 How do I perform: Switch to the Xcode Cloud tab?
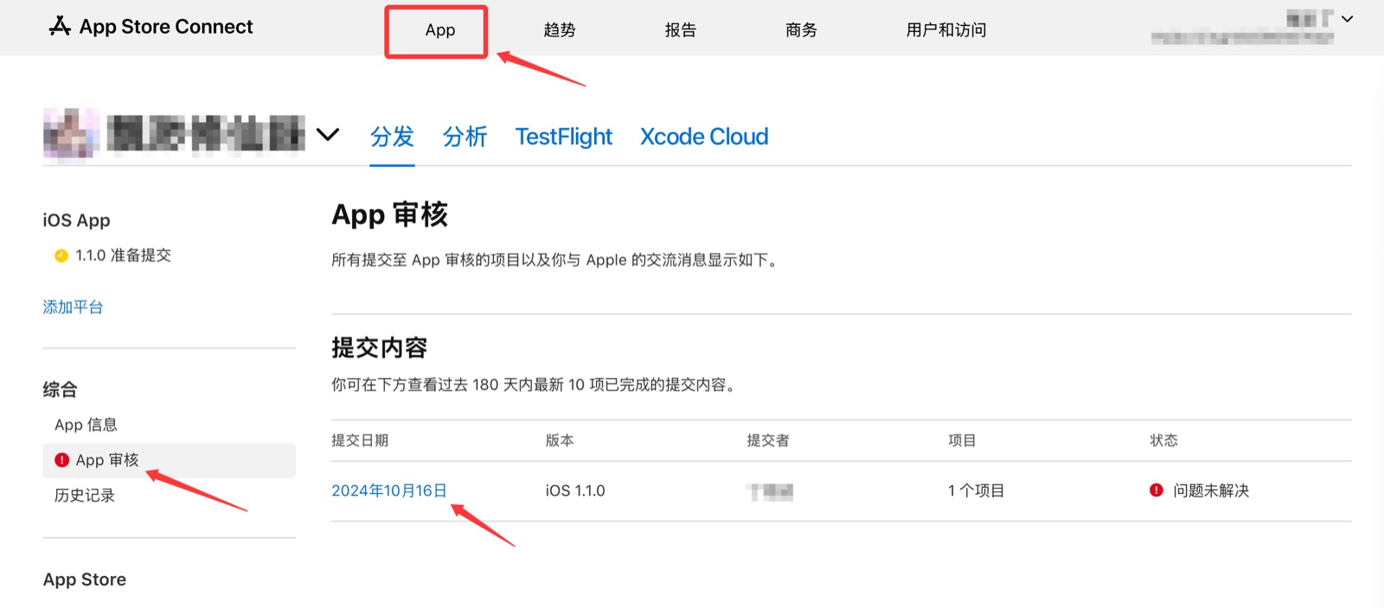coord(704,137)
